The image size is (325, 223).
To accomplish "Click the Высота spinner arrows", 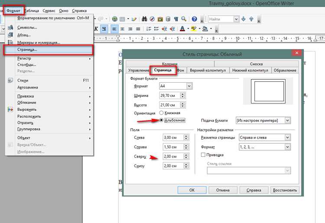I will (182, 105).
